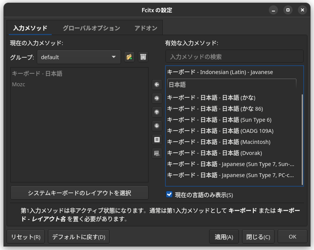Click the 日本語 category header
The height and width of the screenshot is (250, 314).
(232, 85)
